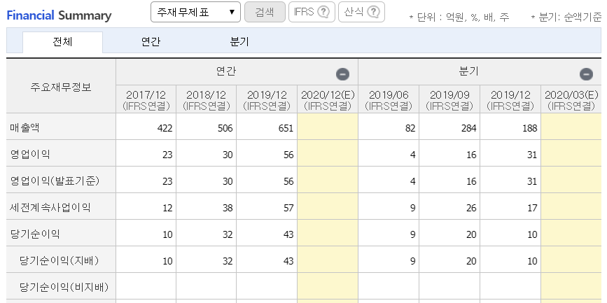Collapse the 분기 column group minus icon
607x303 pixels.
point(586,74)
